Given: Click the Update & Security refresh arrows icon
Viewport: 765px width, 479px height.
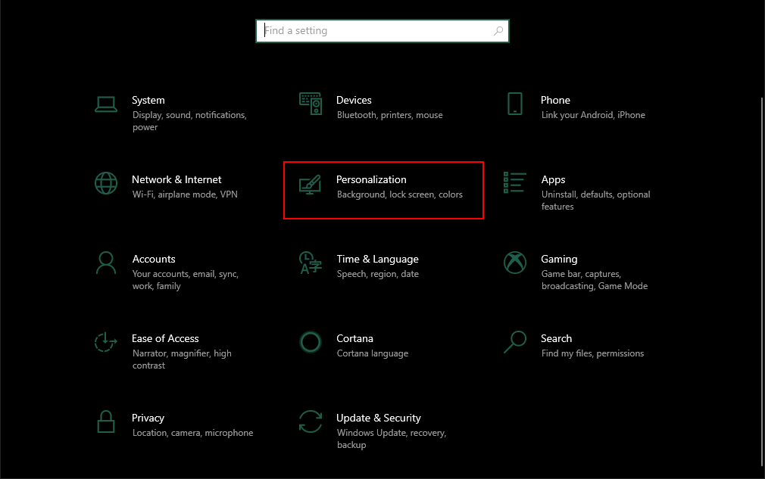Looking at the screenshot, I should click(311, 421).
